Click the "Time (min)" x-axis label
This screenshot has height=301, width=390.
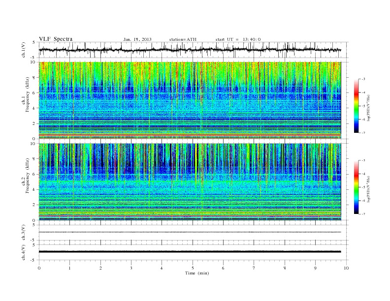click(197, 273)
